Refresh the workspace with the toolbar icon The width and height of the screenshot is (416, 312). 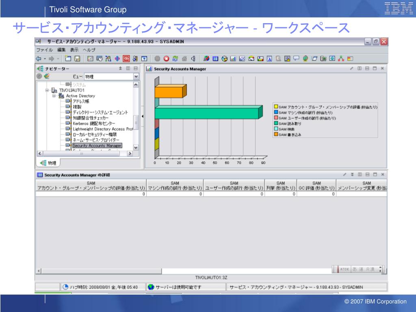pos(175,58)
